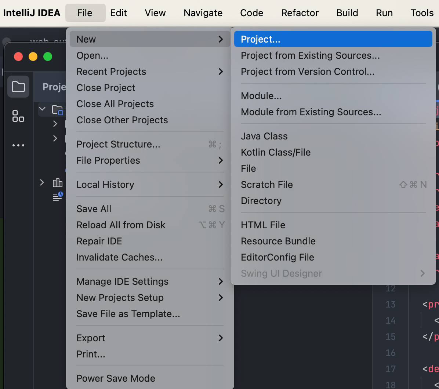439x389 pixels.
Task: Click Invalidate Caches... entry
Action: coord(119,257)
